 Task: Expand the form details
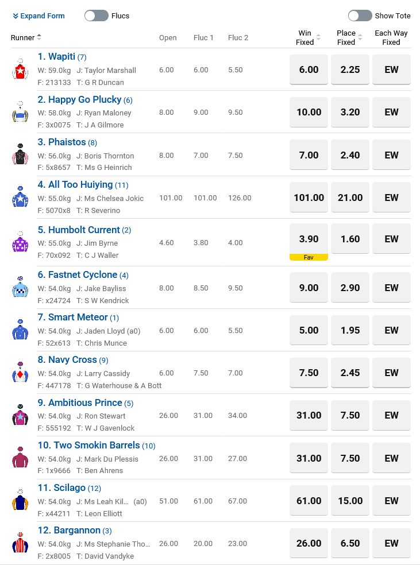(x=39, y=16)
